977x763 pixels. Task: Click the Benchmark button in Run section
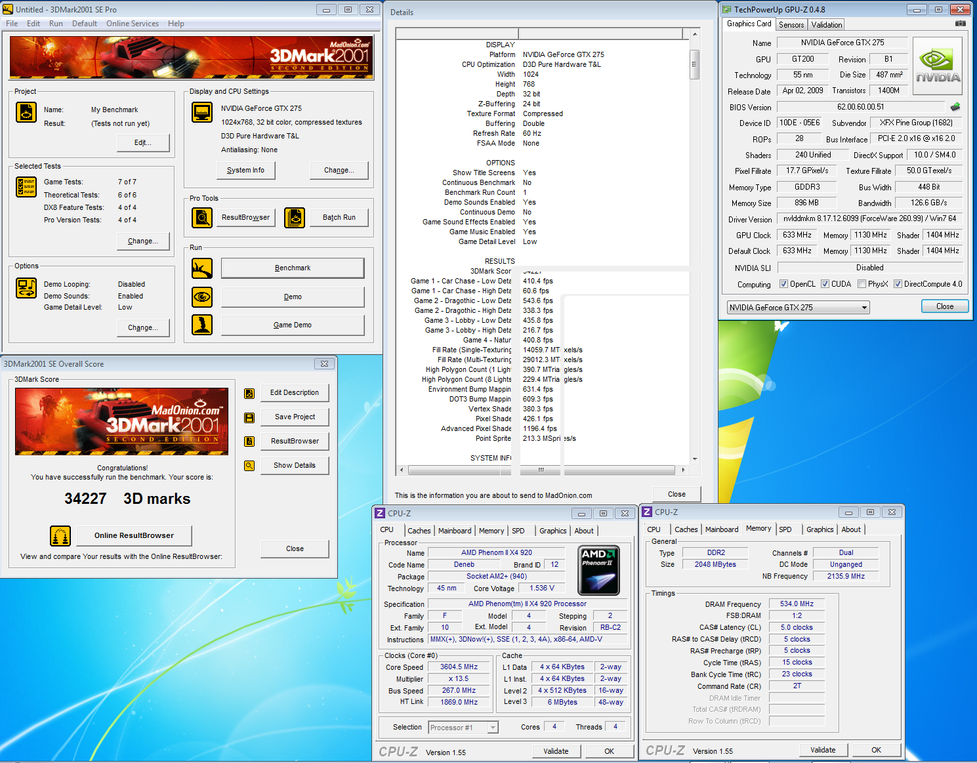tap(293, 268)
